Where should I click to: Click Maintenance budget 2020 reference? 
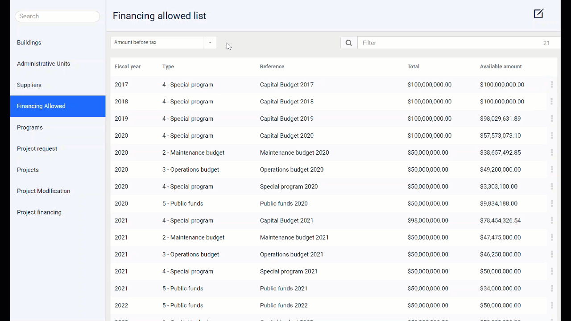click(294, 152)
